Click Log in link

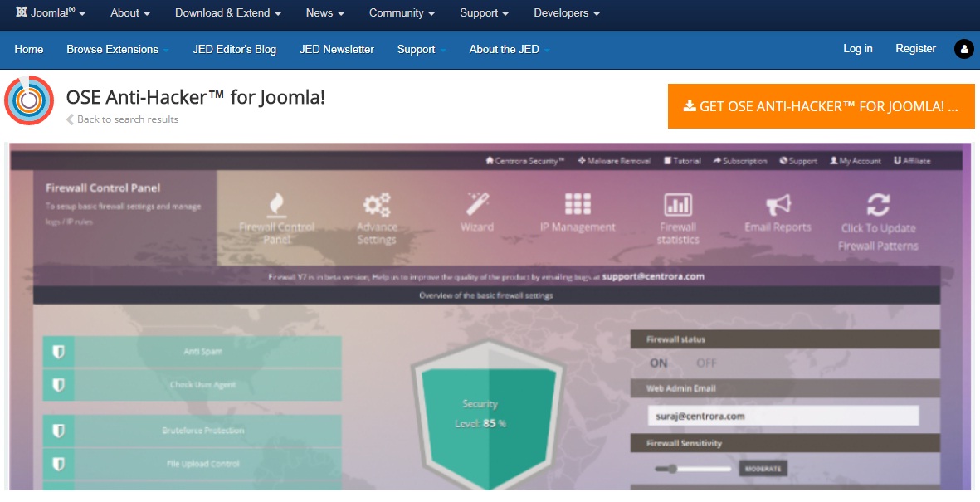click(857, 49)
